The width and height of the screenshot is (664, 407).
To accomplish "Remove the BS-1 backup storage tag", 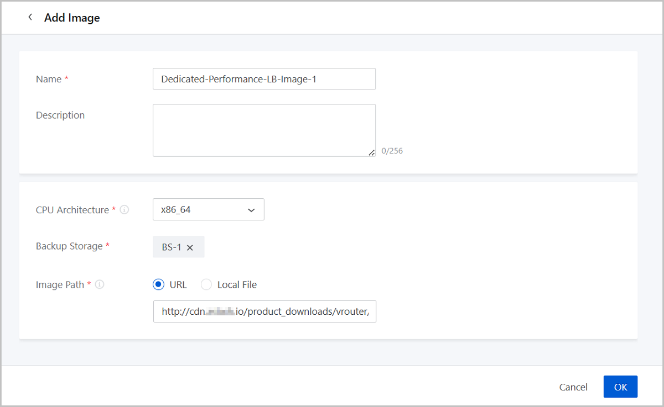I will pos(190,247).
